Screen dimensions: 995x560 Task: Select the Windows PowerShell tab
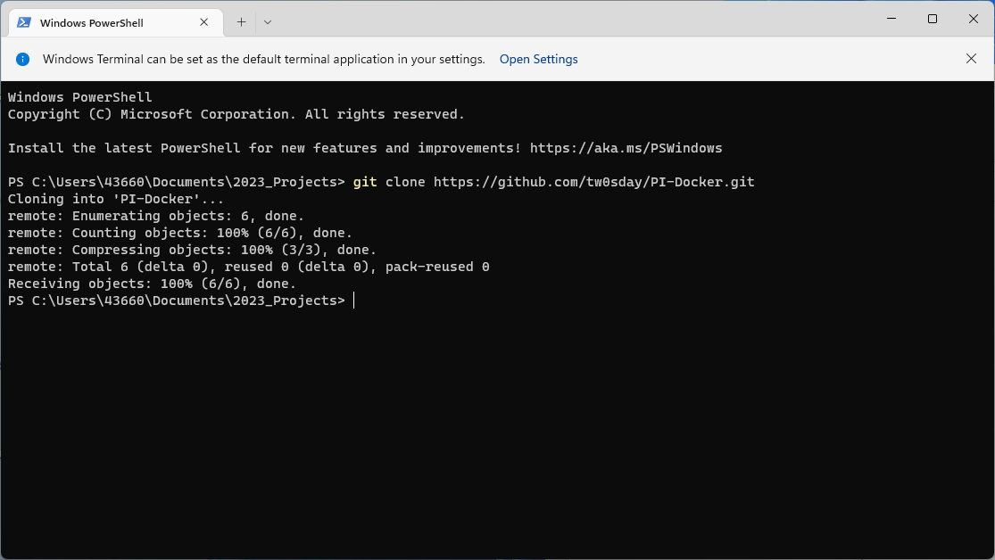click(116, 23)
